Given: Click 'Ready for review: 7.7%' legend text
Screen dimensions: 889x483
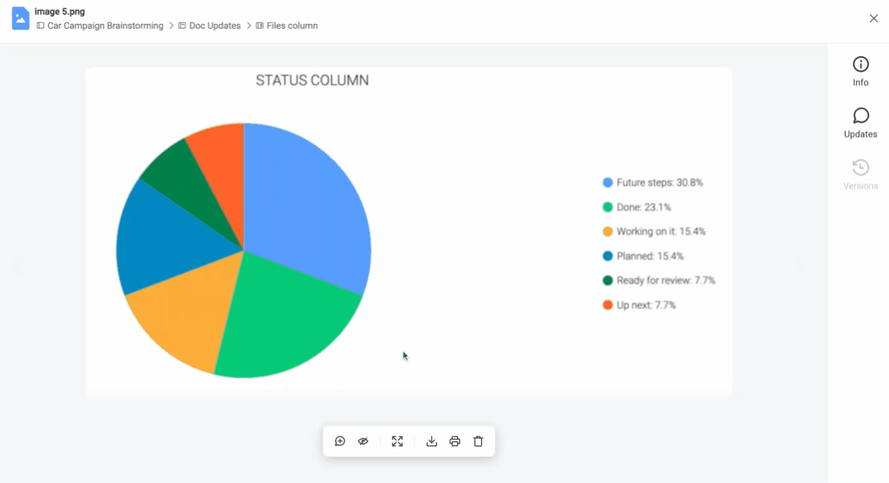Looking at the screenshot, I should tap(666, 281).
